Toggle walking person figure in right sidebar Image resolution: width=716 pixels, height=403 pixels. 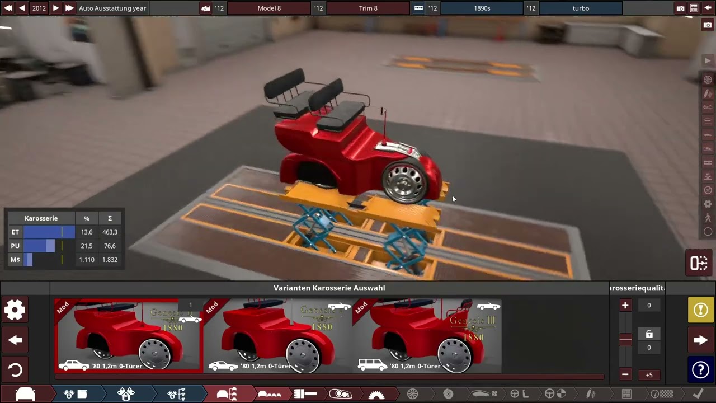(x=708, y=218)
